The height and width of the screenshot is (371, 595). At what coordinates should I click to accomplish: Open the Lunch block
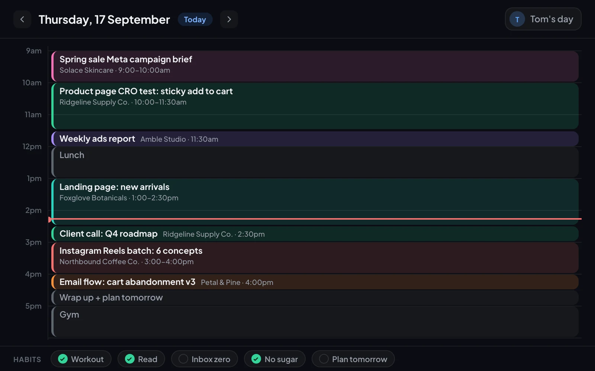pos(315,162)
